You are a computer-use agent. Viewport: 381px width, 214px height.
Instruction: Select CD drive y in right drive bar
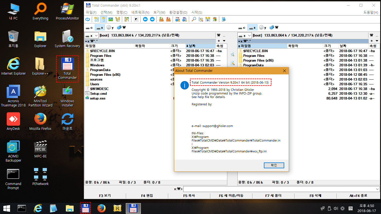(x=263, y=28)
